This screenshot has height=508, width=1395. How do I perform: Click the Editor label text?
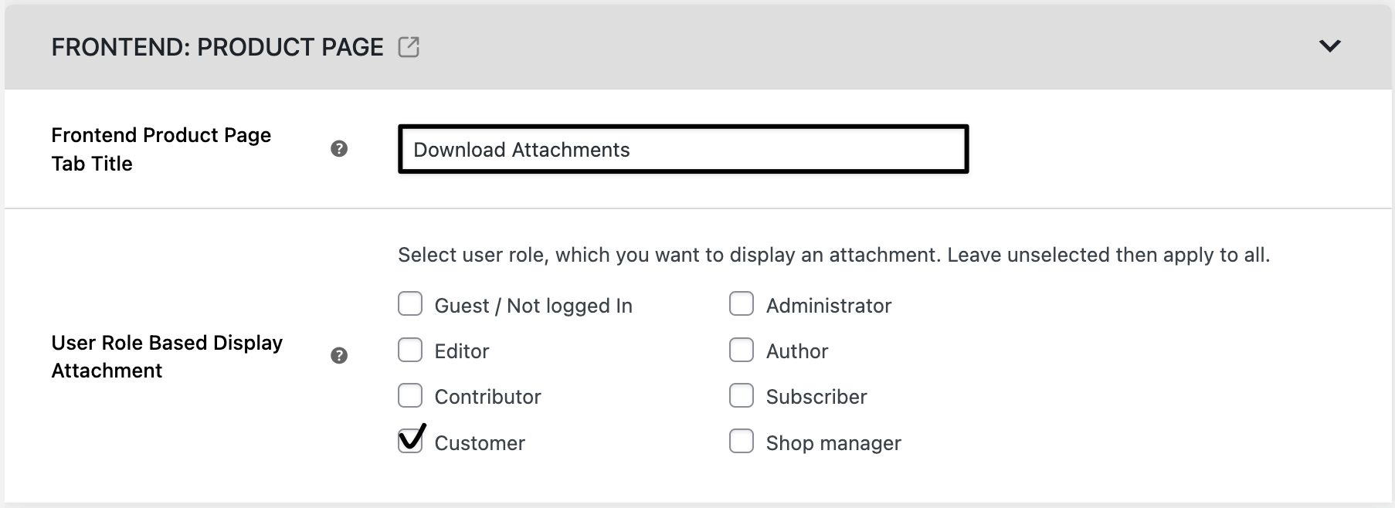[x=461, y=351]
